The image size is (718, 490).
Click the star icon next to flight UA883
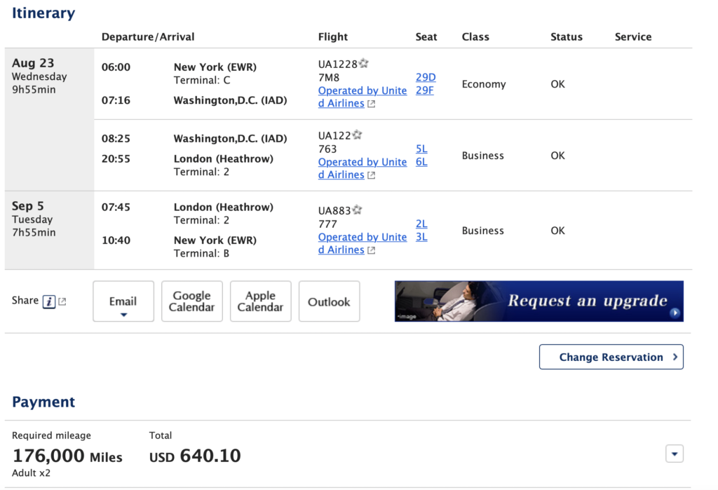pyautogui.click(x=358, y=209)
